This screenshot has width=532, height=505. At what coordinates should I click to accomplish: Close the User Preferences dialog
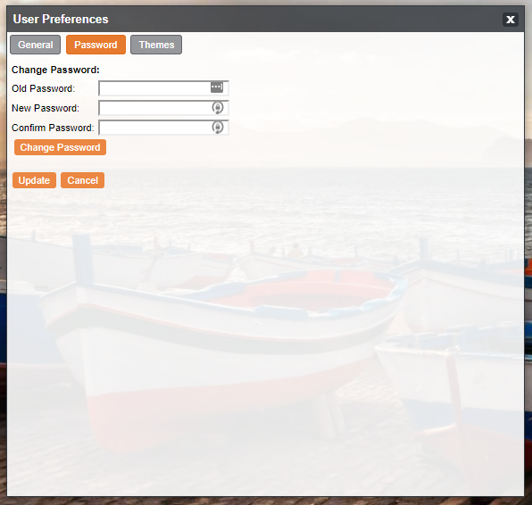(x=511, y=20)
